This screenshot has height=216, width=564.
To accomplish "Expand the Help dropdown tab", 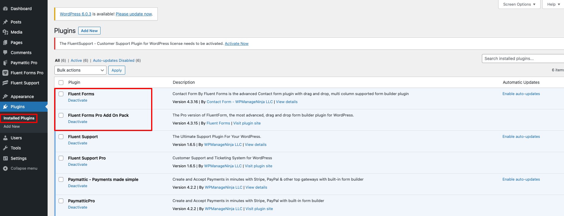I will coord(553,4).
